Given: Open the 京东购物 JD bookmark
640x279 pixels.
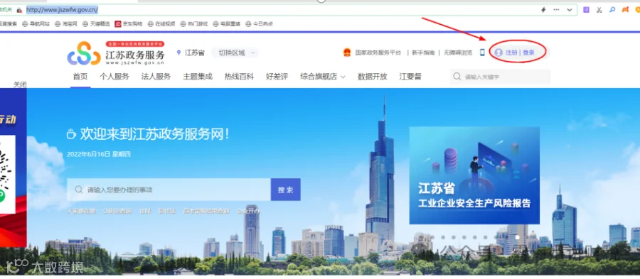Looking at the screenshot, I should 129,24.
